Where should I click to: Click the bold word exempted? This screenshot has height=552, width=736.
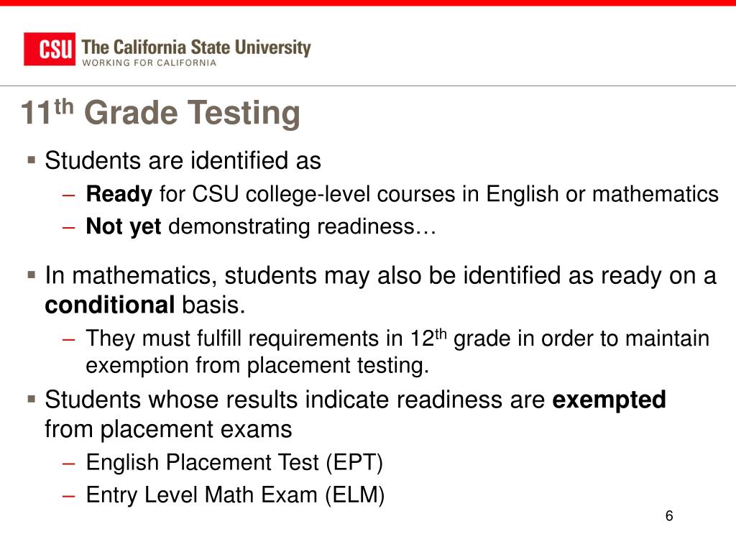(609, 400)
